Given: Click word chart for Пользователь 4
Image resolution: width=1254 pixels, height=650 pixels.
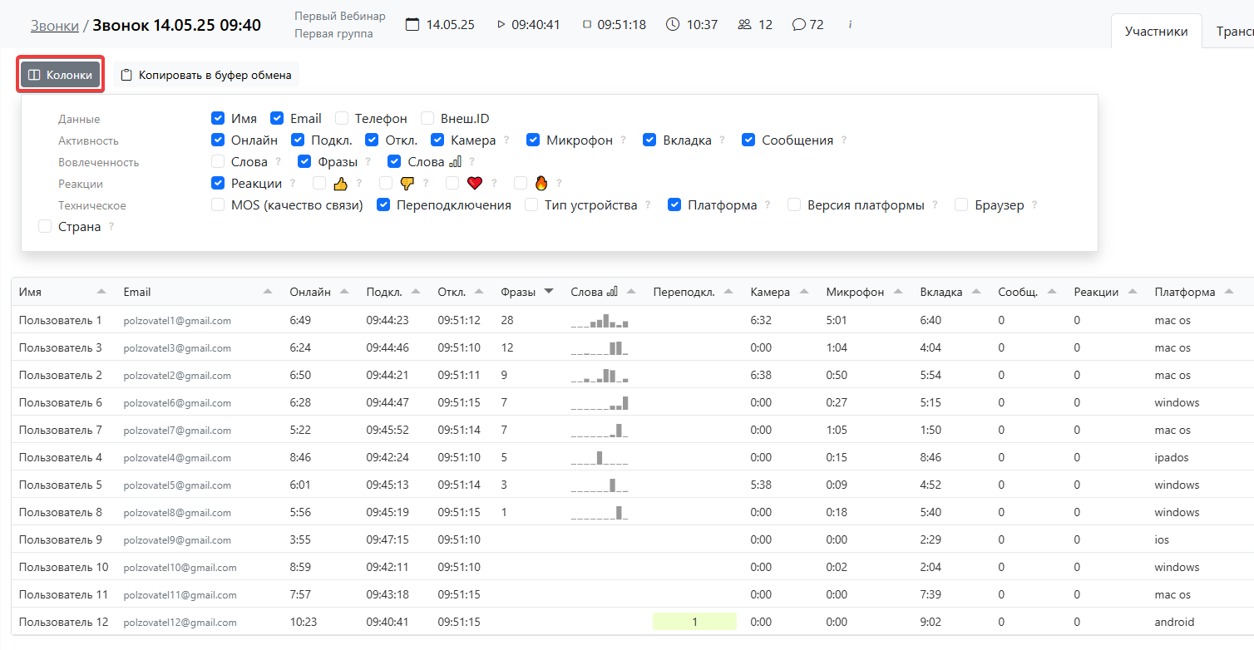Looking at the screenshot, I should [x=600, y=457].
